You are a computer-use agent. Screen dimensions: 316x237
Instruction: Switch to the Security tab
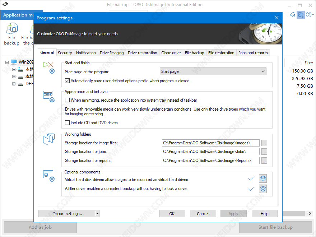[x=65, y=53]
